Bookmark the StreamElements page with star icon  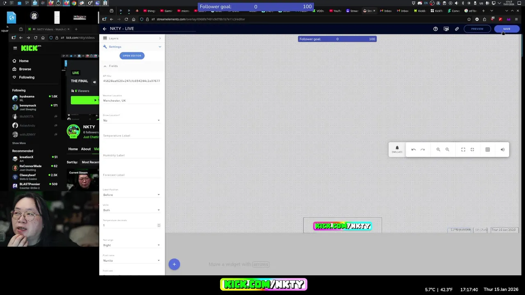469,19
